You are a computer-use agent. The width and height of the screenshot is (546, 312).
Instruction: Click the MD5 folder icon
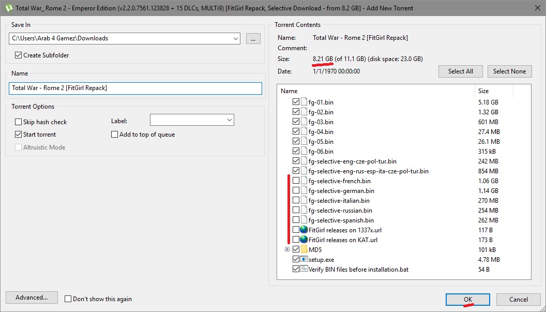[x=304, y=249]
